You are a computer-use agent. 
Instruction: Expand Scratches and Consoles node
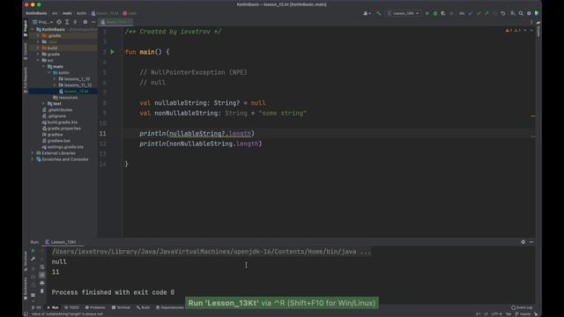coord(33,159)
